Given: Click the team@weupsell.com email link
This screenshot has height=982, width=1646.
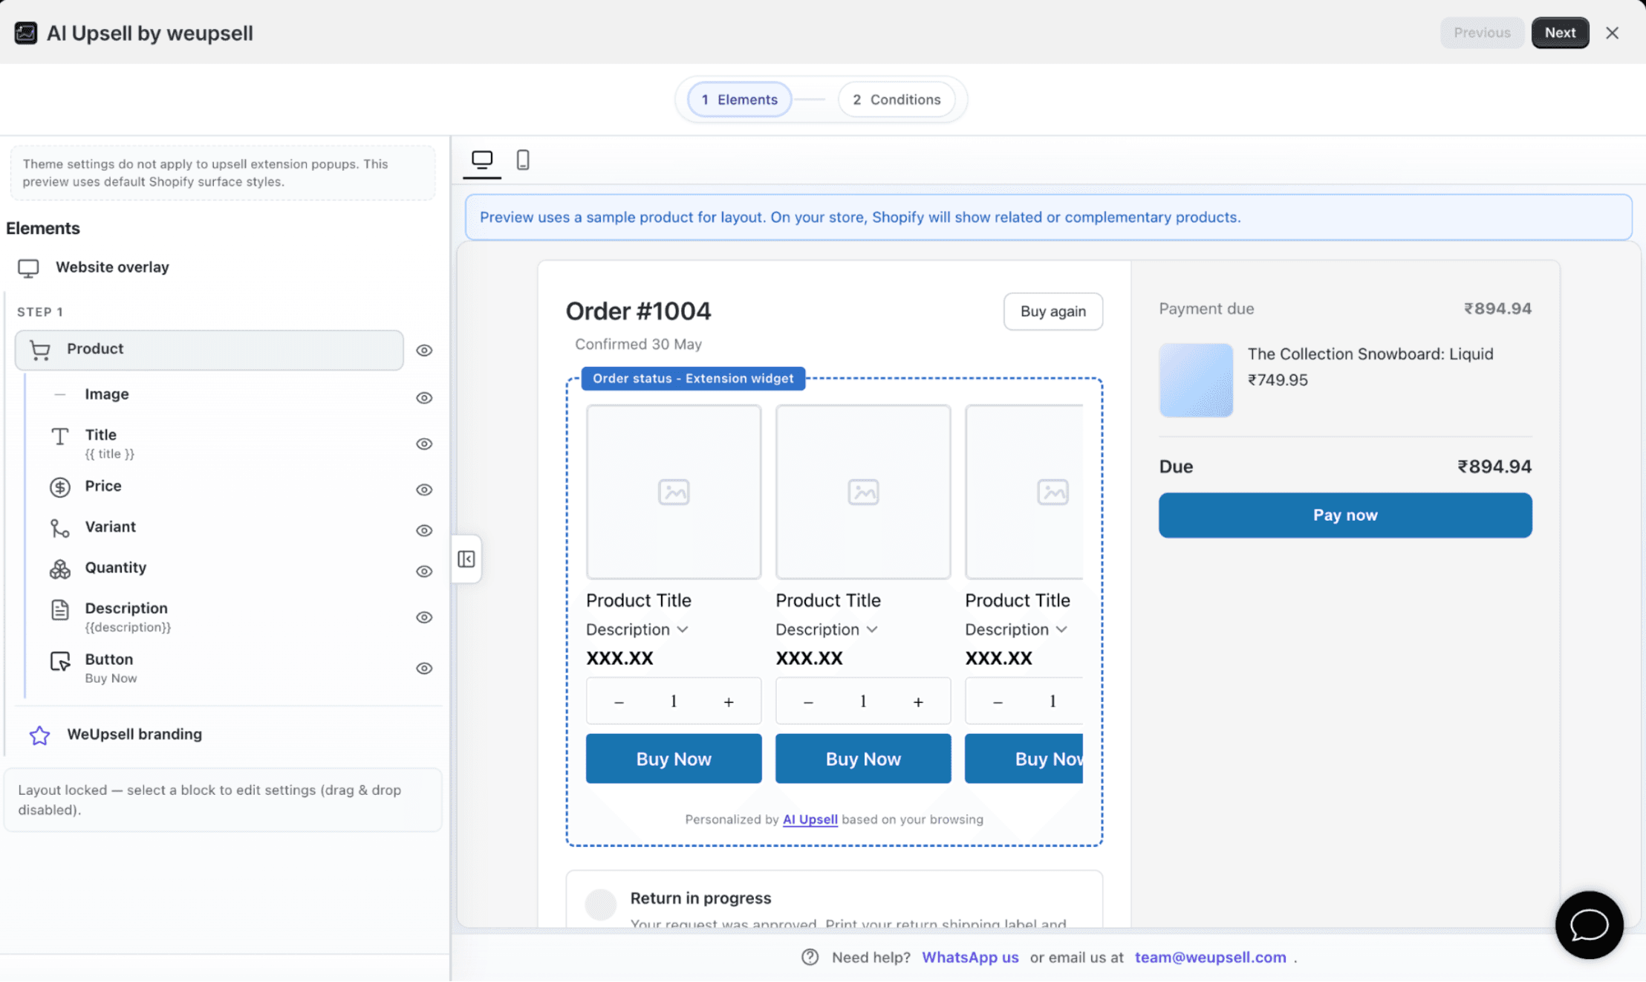Looking at the screenshot, I should click(x=1210, y=957).
